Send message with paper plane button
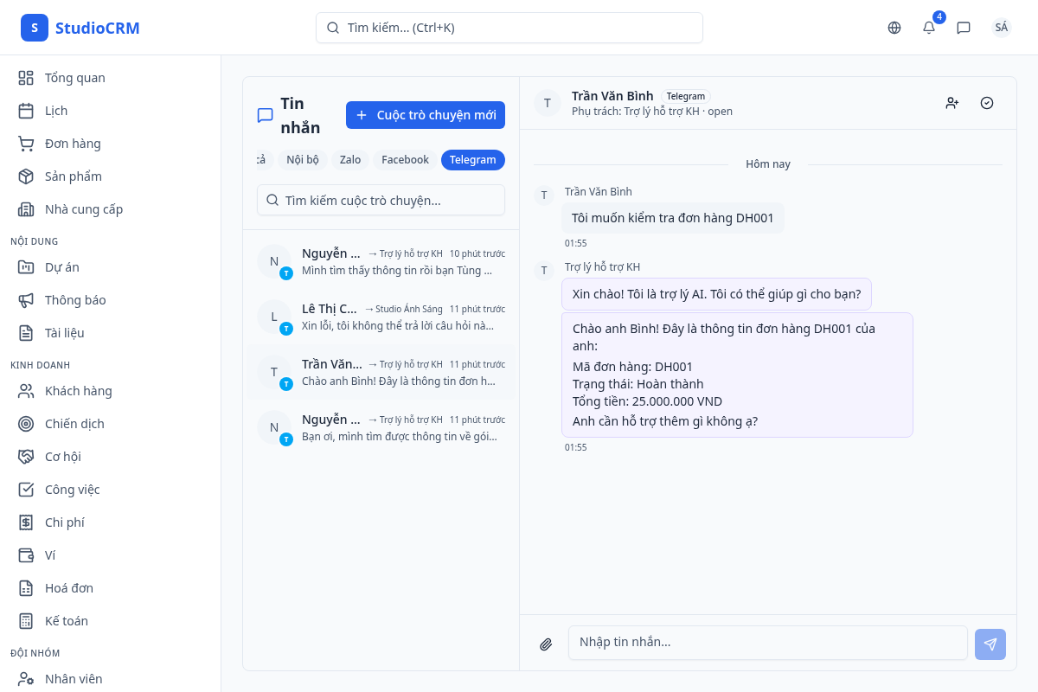Screen dimensions: 1038x692 (x=990, y=644)
